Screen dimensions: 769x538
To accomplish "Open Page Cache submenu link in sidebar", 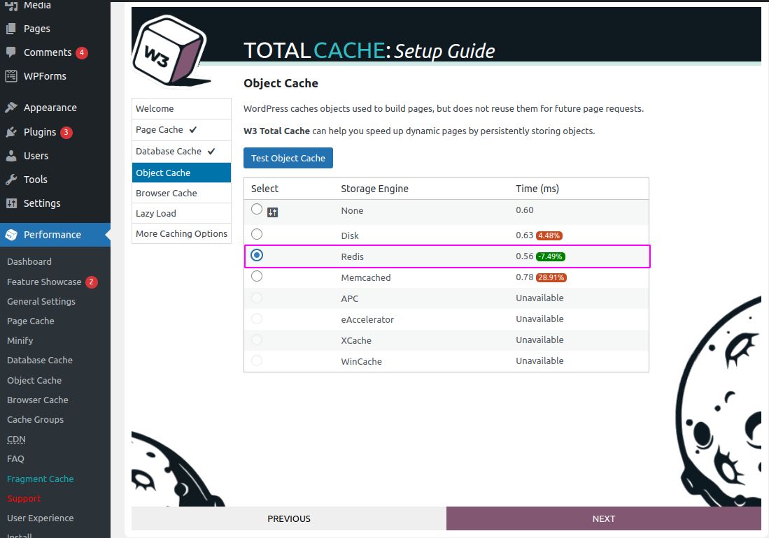I will tap(31, 321).
